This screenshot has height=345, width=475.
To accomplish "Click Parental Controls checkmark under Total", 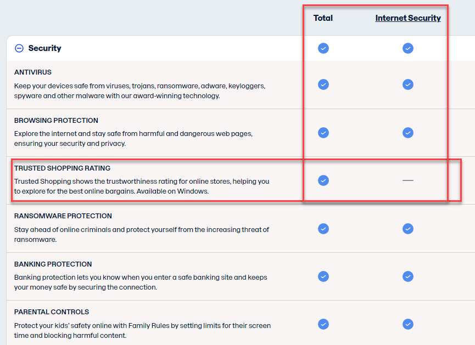I will [x=323, y=324].
